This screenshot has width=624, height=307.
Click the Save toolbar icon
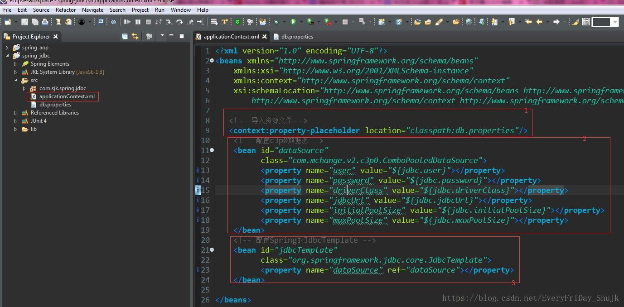click(x=24, y=22)
